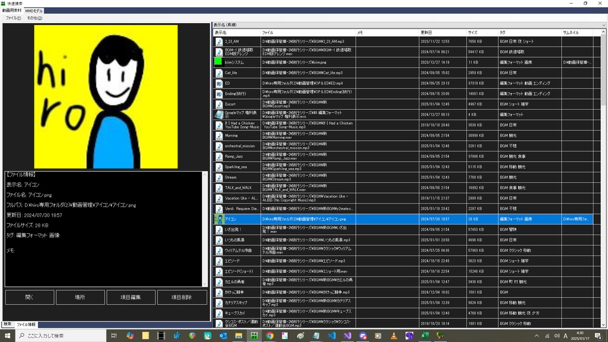Screen dimensions: 608x342
Task: Click the file icon of Escort
Action: 219,104
